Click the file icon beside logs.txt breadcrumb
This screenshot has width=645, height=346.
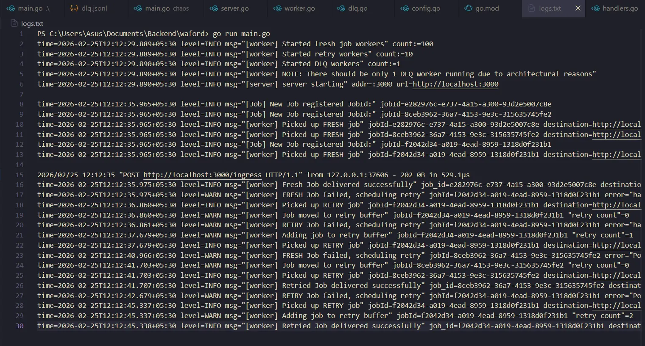click(x=15, y=23)
